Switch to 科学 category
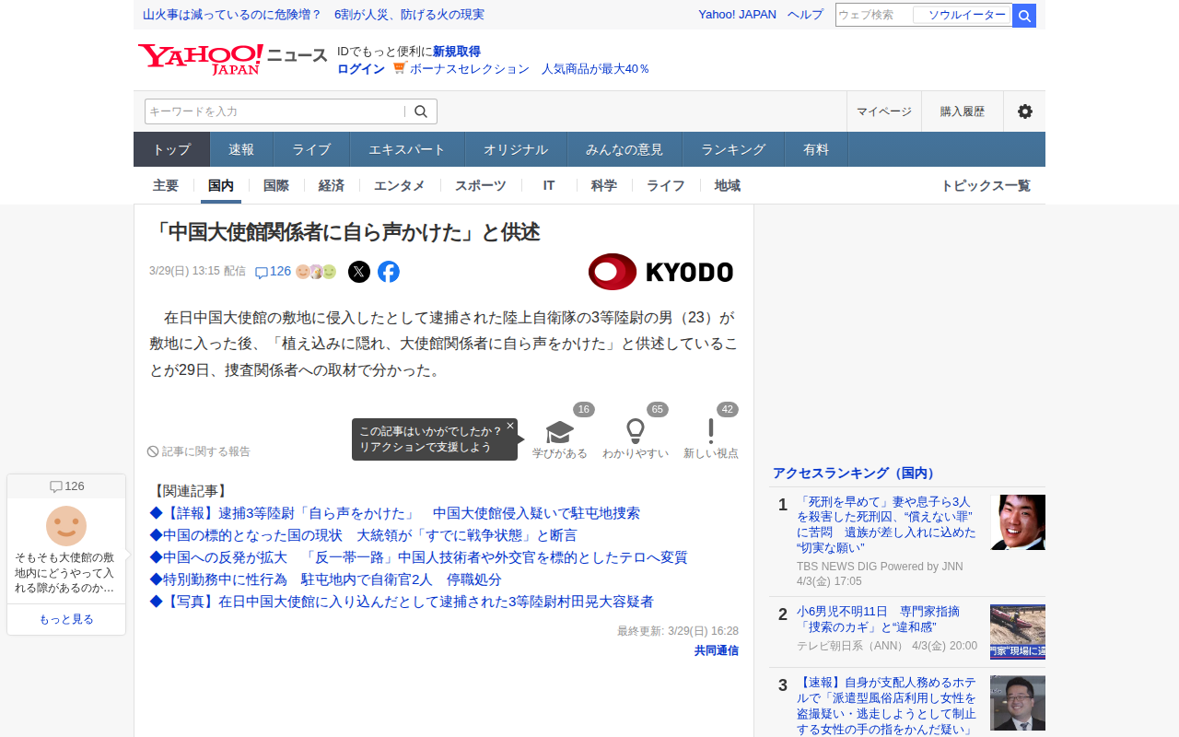 (x=604, y=185)
